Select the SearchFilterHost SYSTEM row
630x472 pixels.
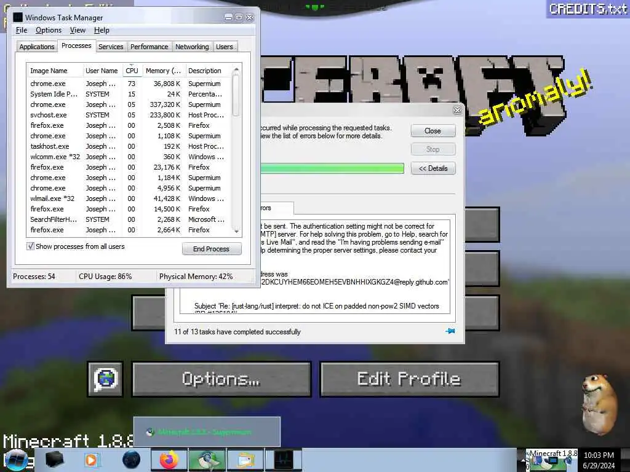pyautogui.click(x=129, y=219)
